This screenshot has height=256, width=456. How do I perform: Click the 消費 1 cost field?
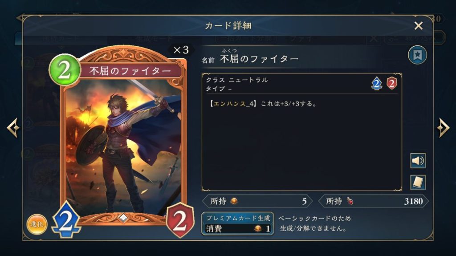point(238,229)
